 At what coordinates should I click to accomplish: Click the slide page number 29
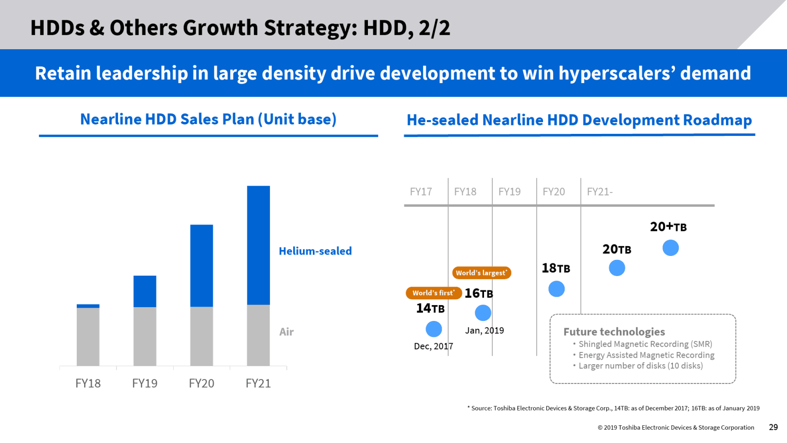point(773,427)
